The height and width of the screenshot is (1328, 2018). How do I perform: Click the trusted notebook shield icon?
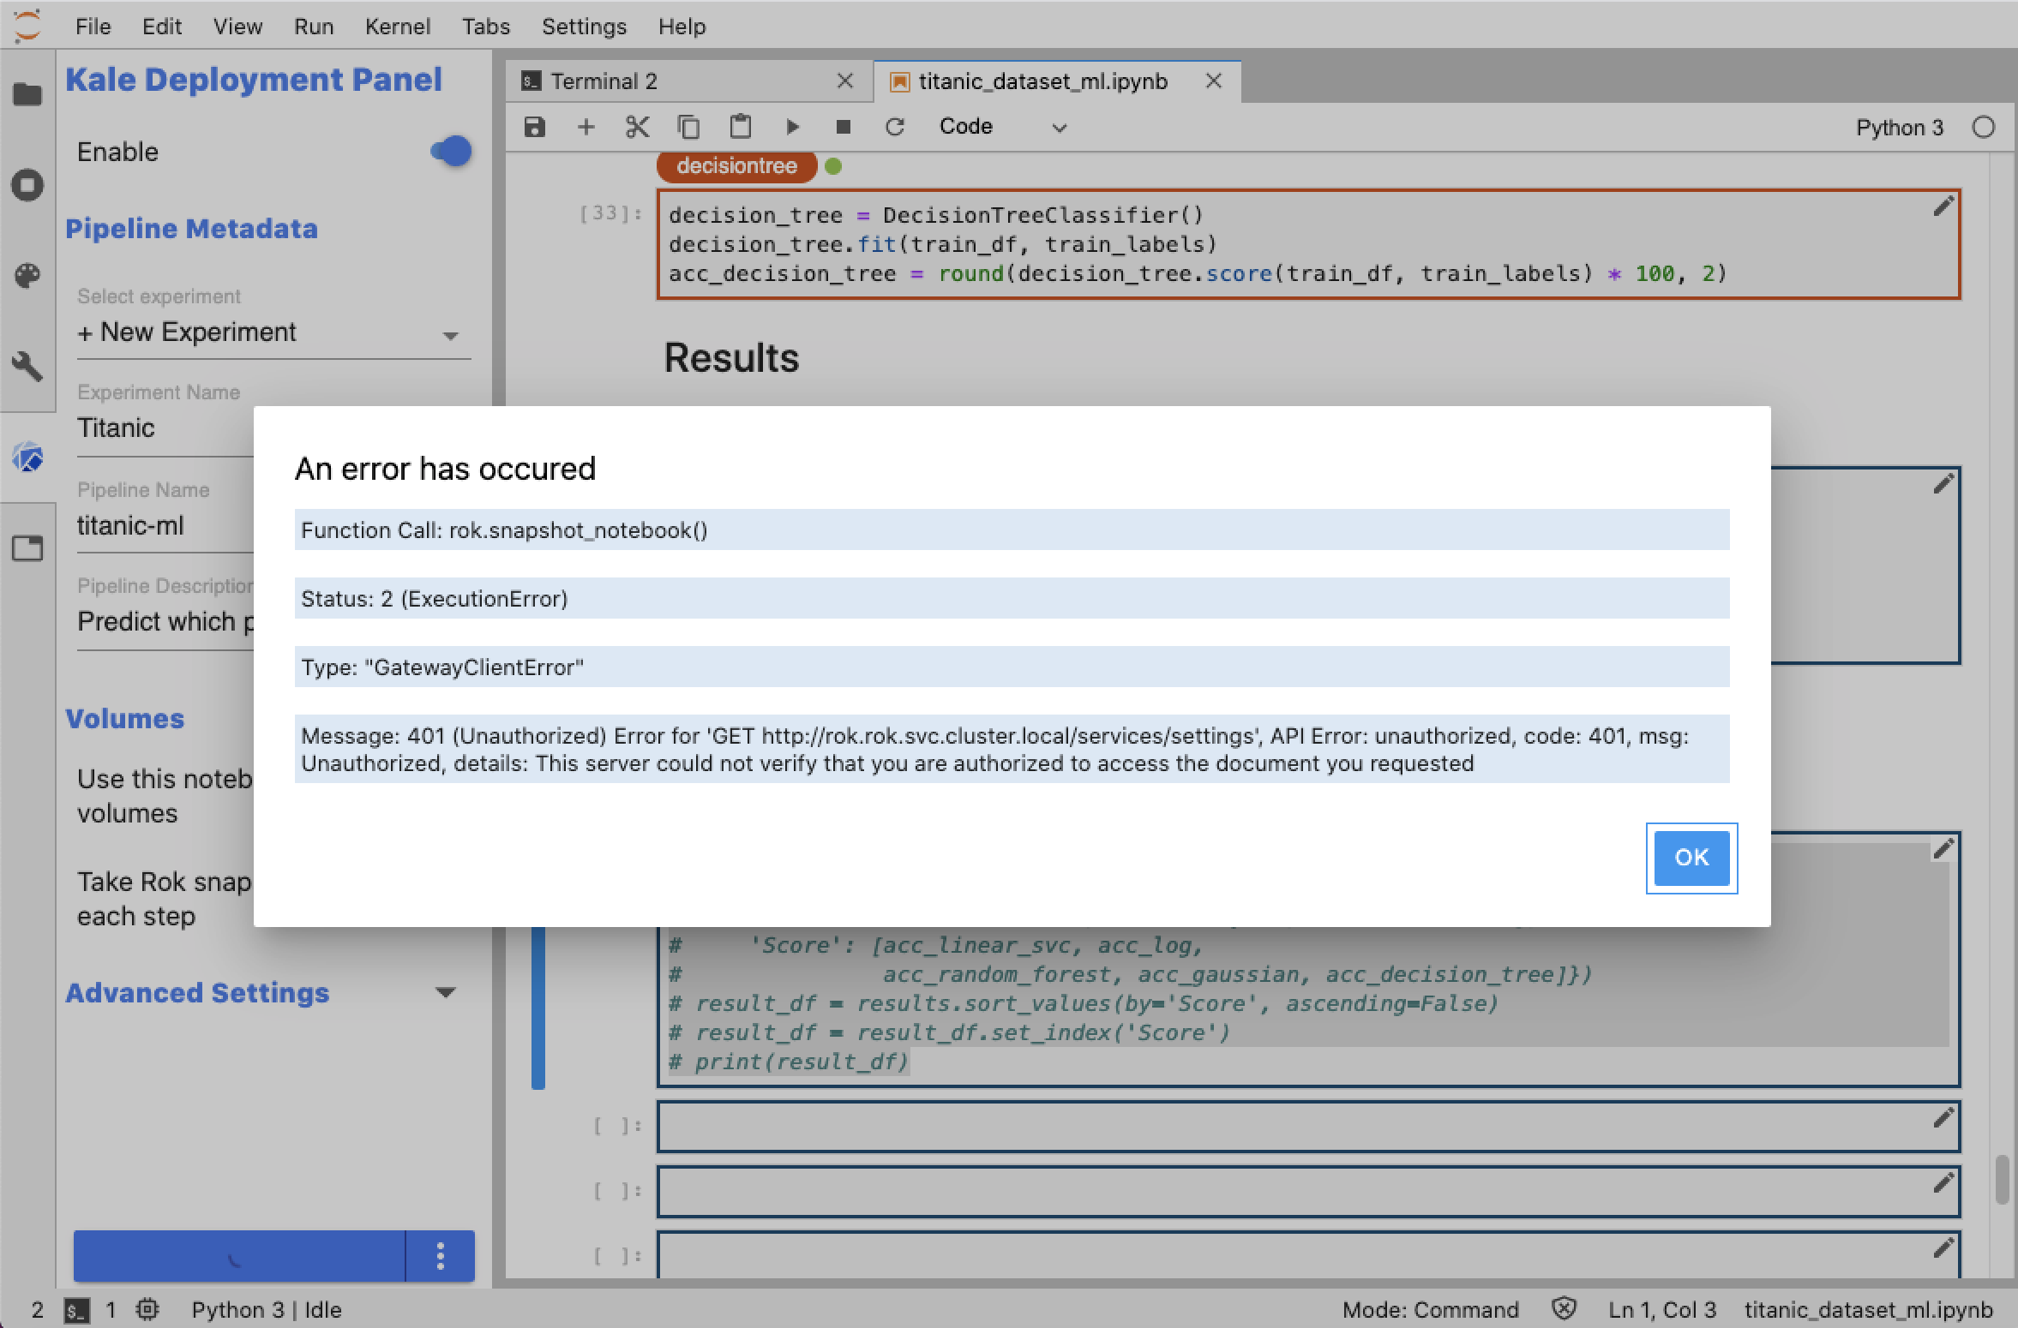click(x=1565, y=1309)
